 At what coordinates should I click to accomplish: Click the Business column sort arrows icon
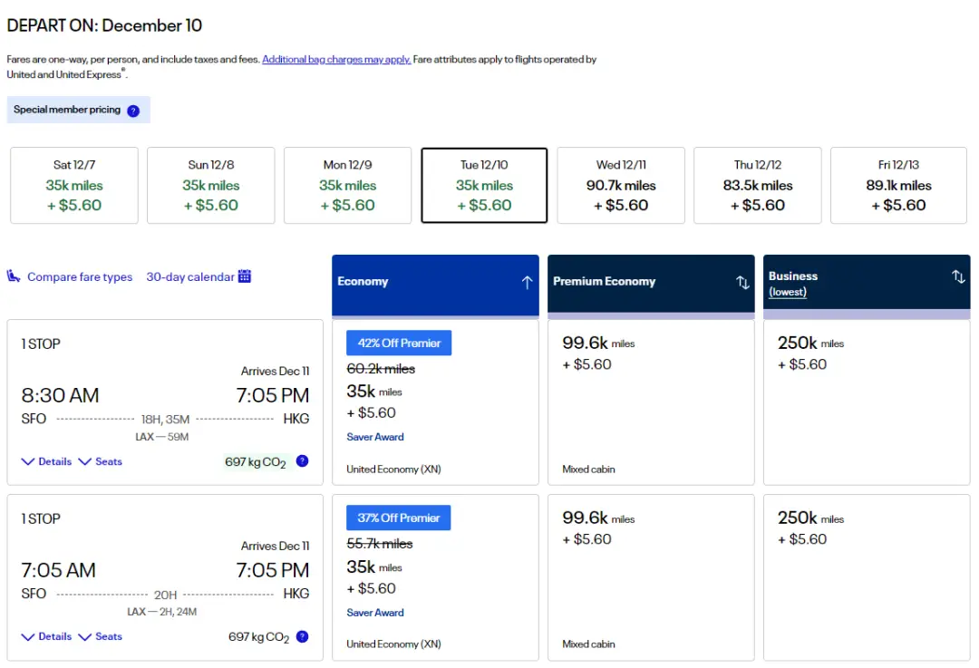coord(958,276)
